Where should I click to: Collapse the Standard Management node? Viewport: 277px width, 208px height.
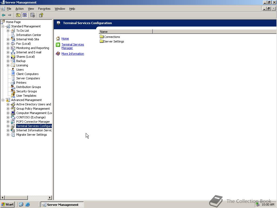(x=3, y=26)
